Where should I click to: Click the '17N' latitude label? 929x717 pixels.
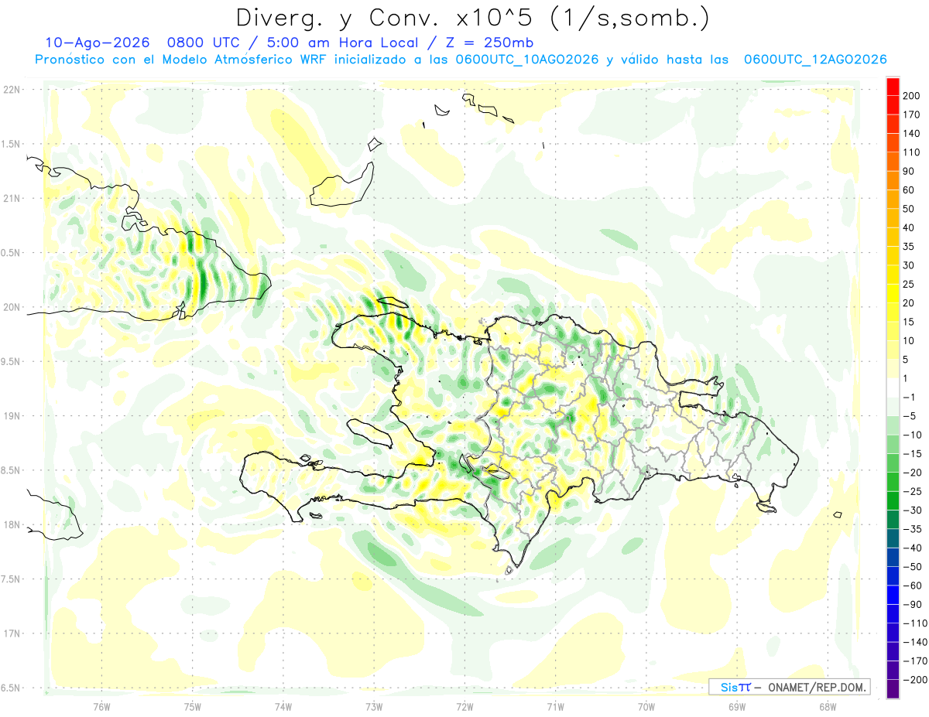[12, 633]
